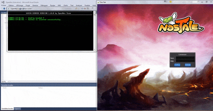Open the Outils menu
Image resolution: width=213 pixels, height=111 pixels.
point(65,5)
